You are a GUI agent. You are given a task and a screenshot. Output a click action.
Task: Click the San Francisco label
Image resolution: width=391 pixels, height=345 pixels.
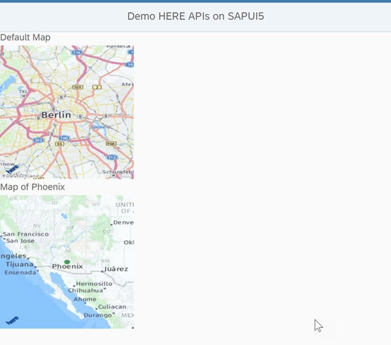25,234
